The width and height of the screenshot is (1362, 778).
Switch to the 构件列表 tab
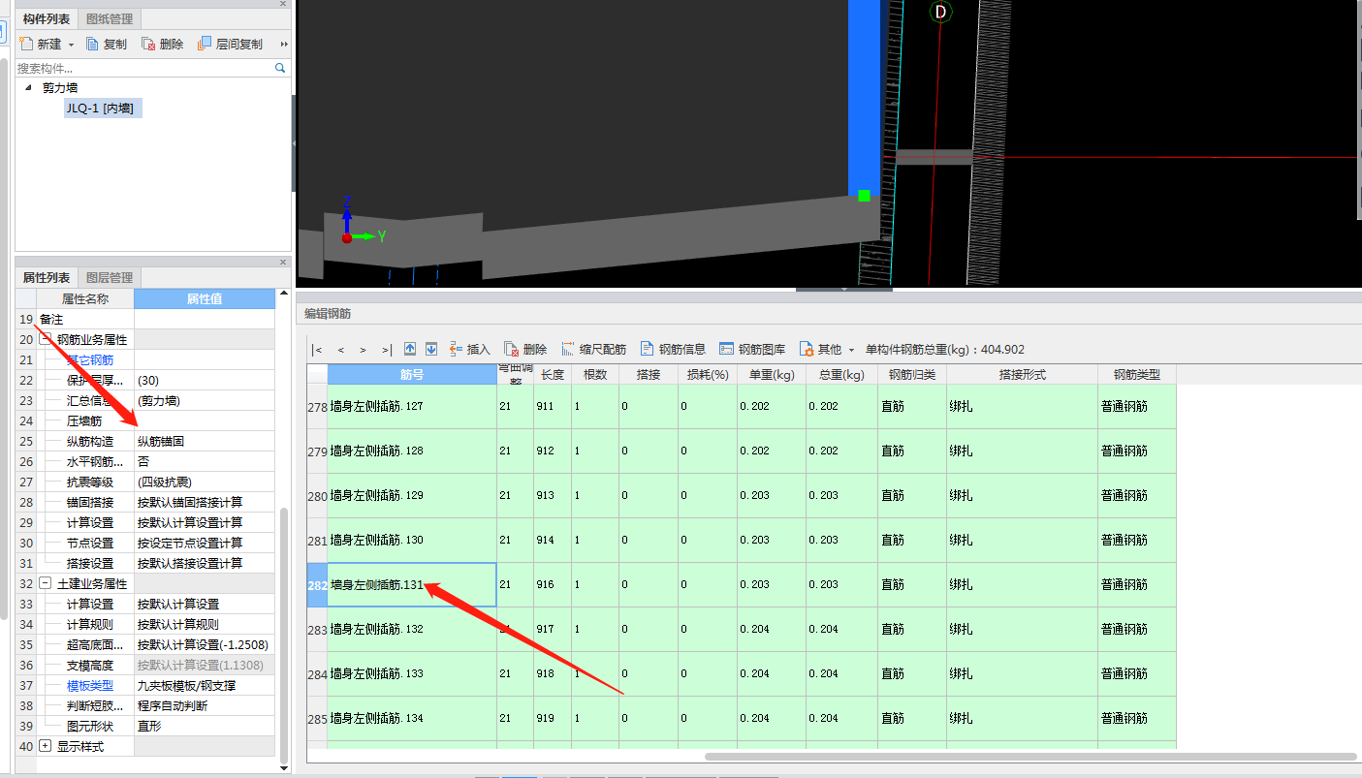click(x=47, y=19)
